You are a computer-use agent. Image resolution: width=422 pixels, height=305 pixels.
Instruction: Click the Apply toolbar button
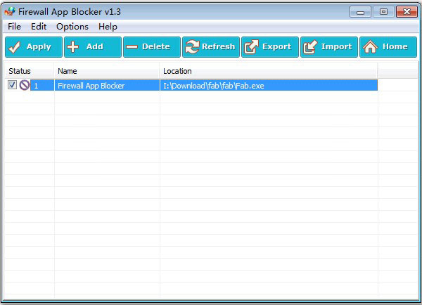(x=34, y=47)
